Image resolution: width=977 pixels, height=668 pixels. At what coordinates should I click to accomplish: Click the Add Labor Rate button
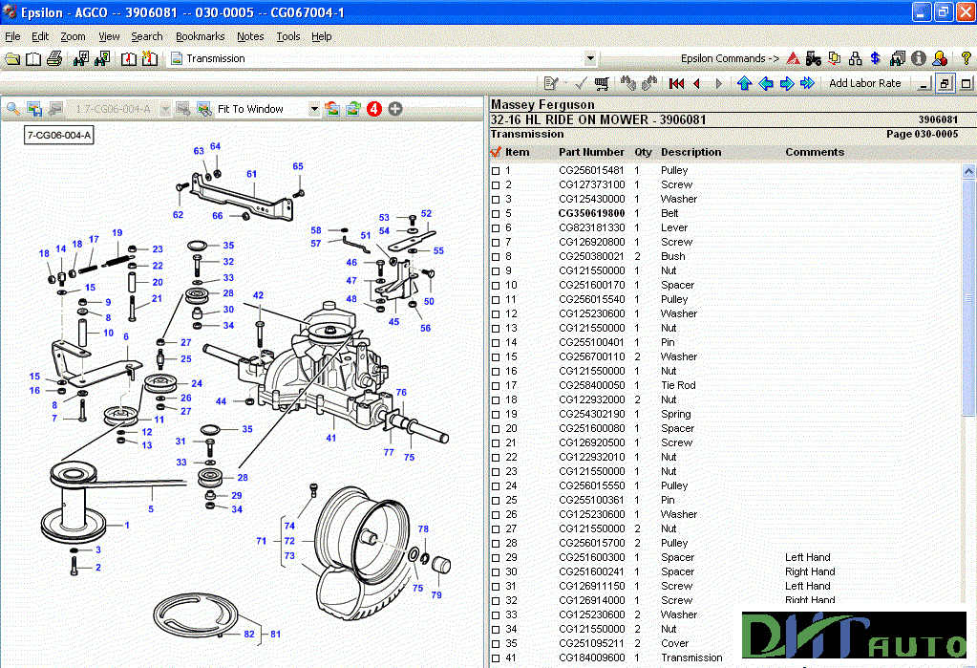[x=864, y=82]
